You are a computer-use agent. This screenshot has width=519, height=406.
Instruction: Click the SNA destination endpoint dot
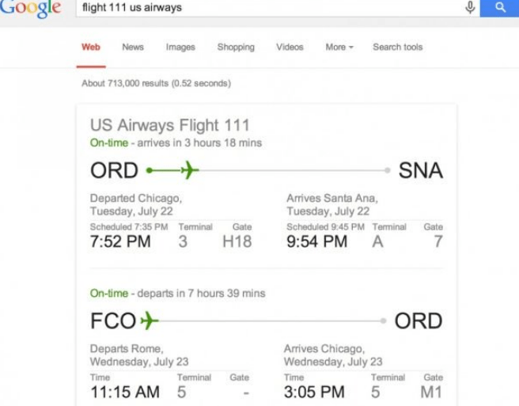387,170
